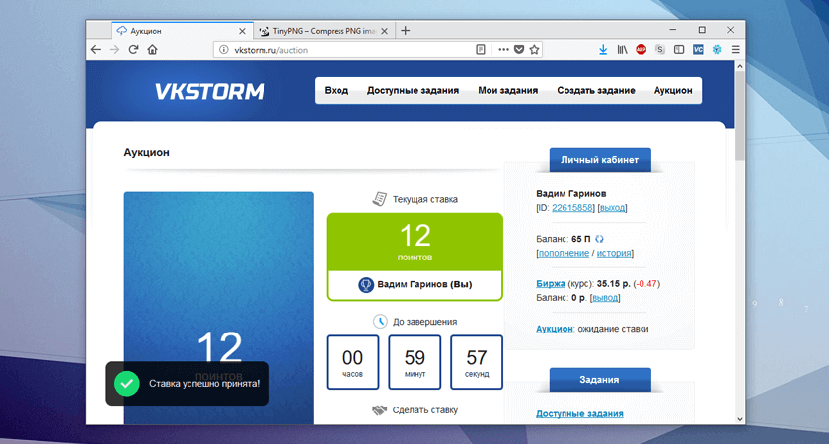
Task: Click the scrollbar down arrow
Action: (739, 419)
